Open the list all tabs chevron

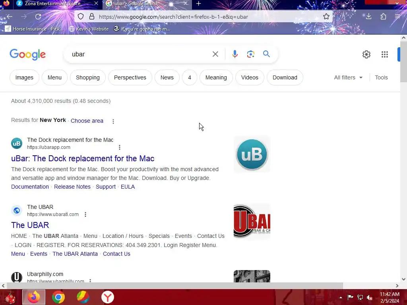click(347, 3)
